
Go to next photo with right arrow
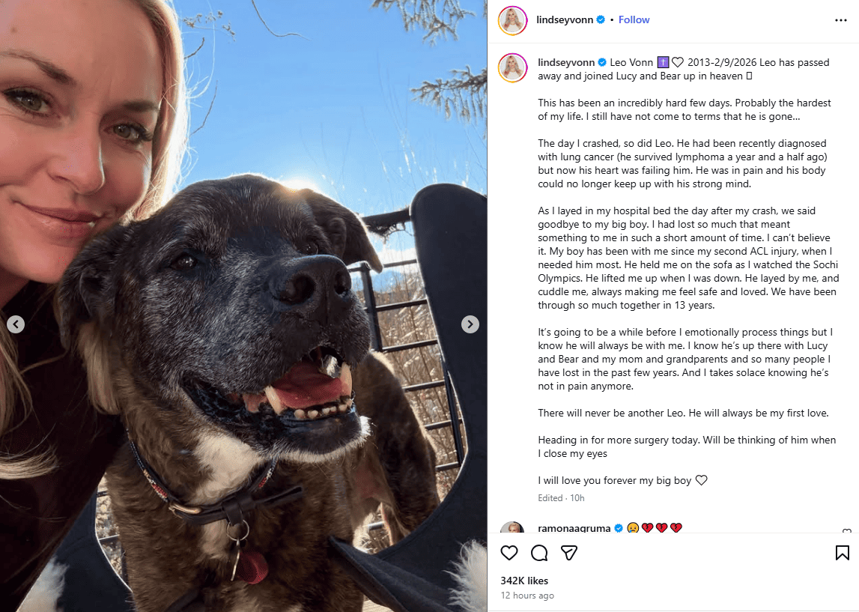pos(470,324)
